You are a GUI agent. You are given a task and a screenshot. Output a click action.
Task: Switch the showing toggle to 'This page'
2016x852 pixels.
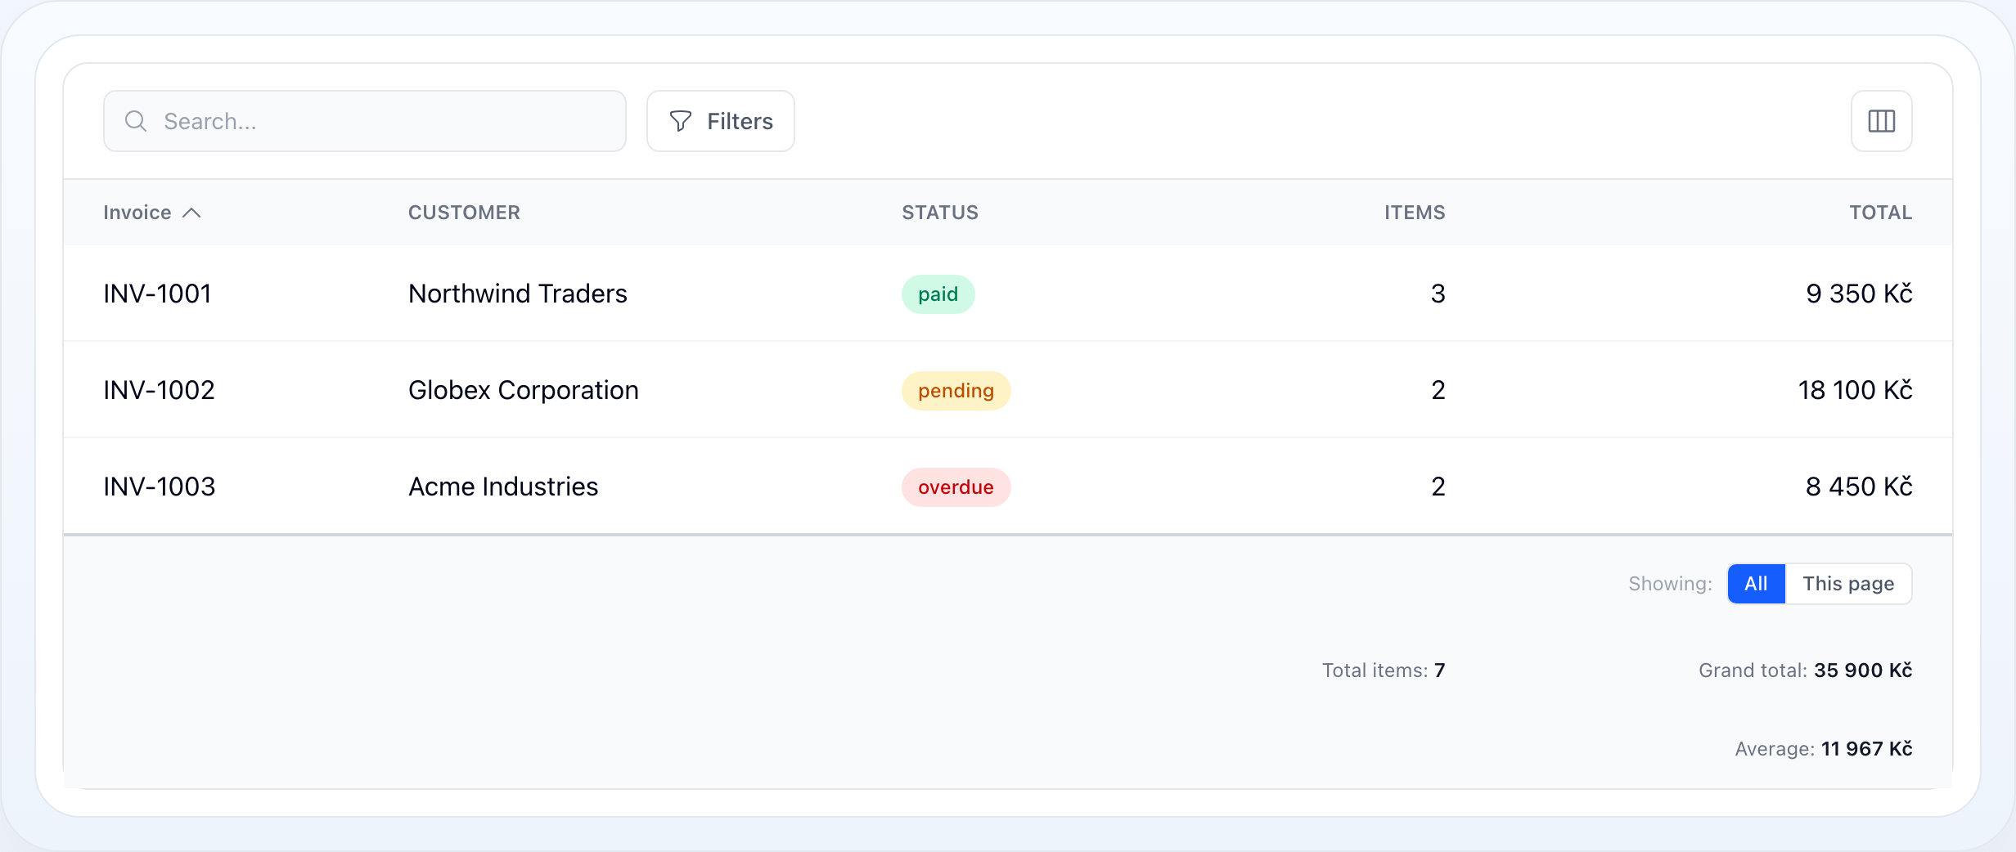point(1848,584)
